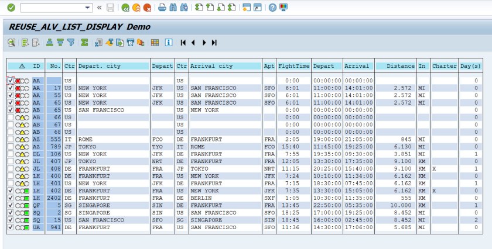Viewport: 492px width, 249px height.
Task: Check the checkbox for flight AZ 555
Action: 11,139
